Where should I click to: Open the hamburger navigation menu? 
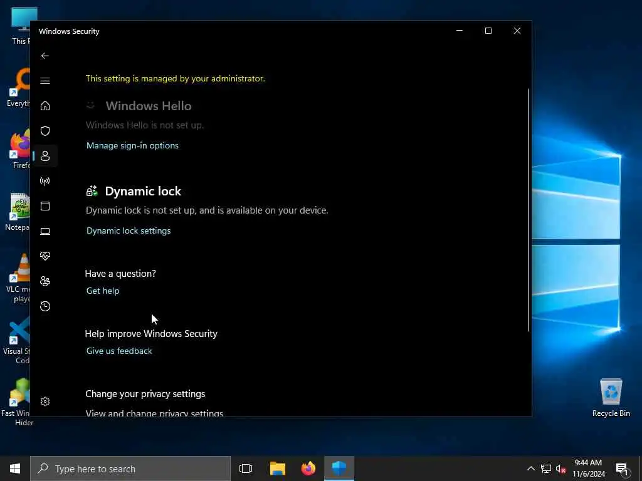(x=45, y=81)
